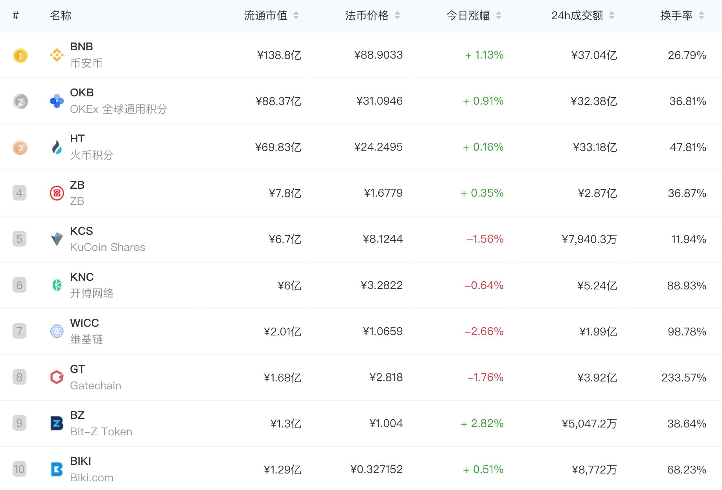The image size is (722, 490).
Task: Click the WICC globe logo icon
Action: pyautogui.click(x=57, y=331)
